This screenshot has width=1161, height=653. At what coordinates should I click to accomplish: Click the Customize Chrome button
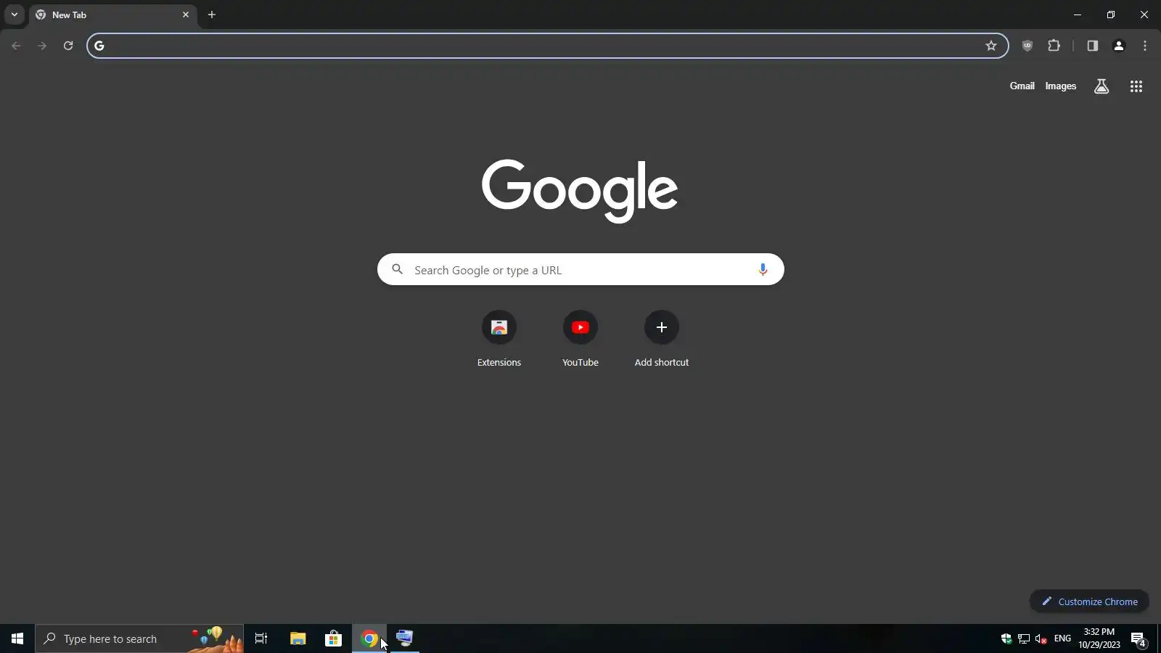click(x=1089, y=601)
